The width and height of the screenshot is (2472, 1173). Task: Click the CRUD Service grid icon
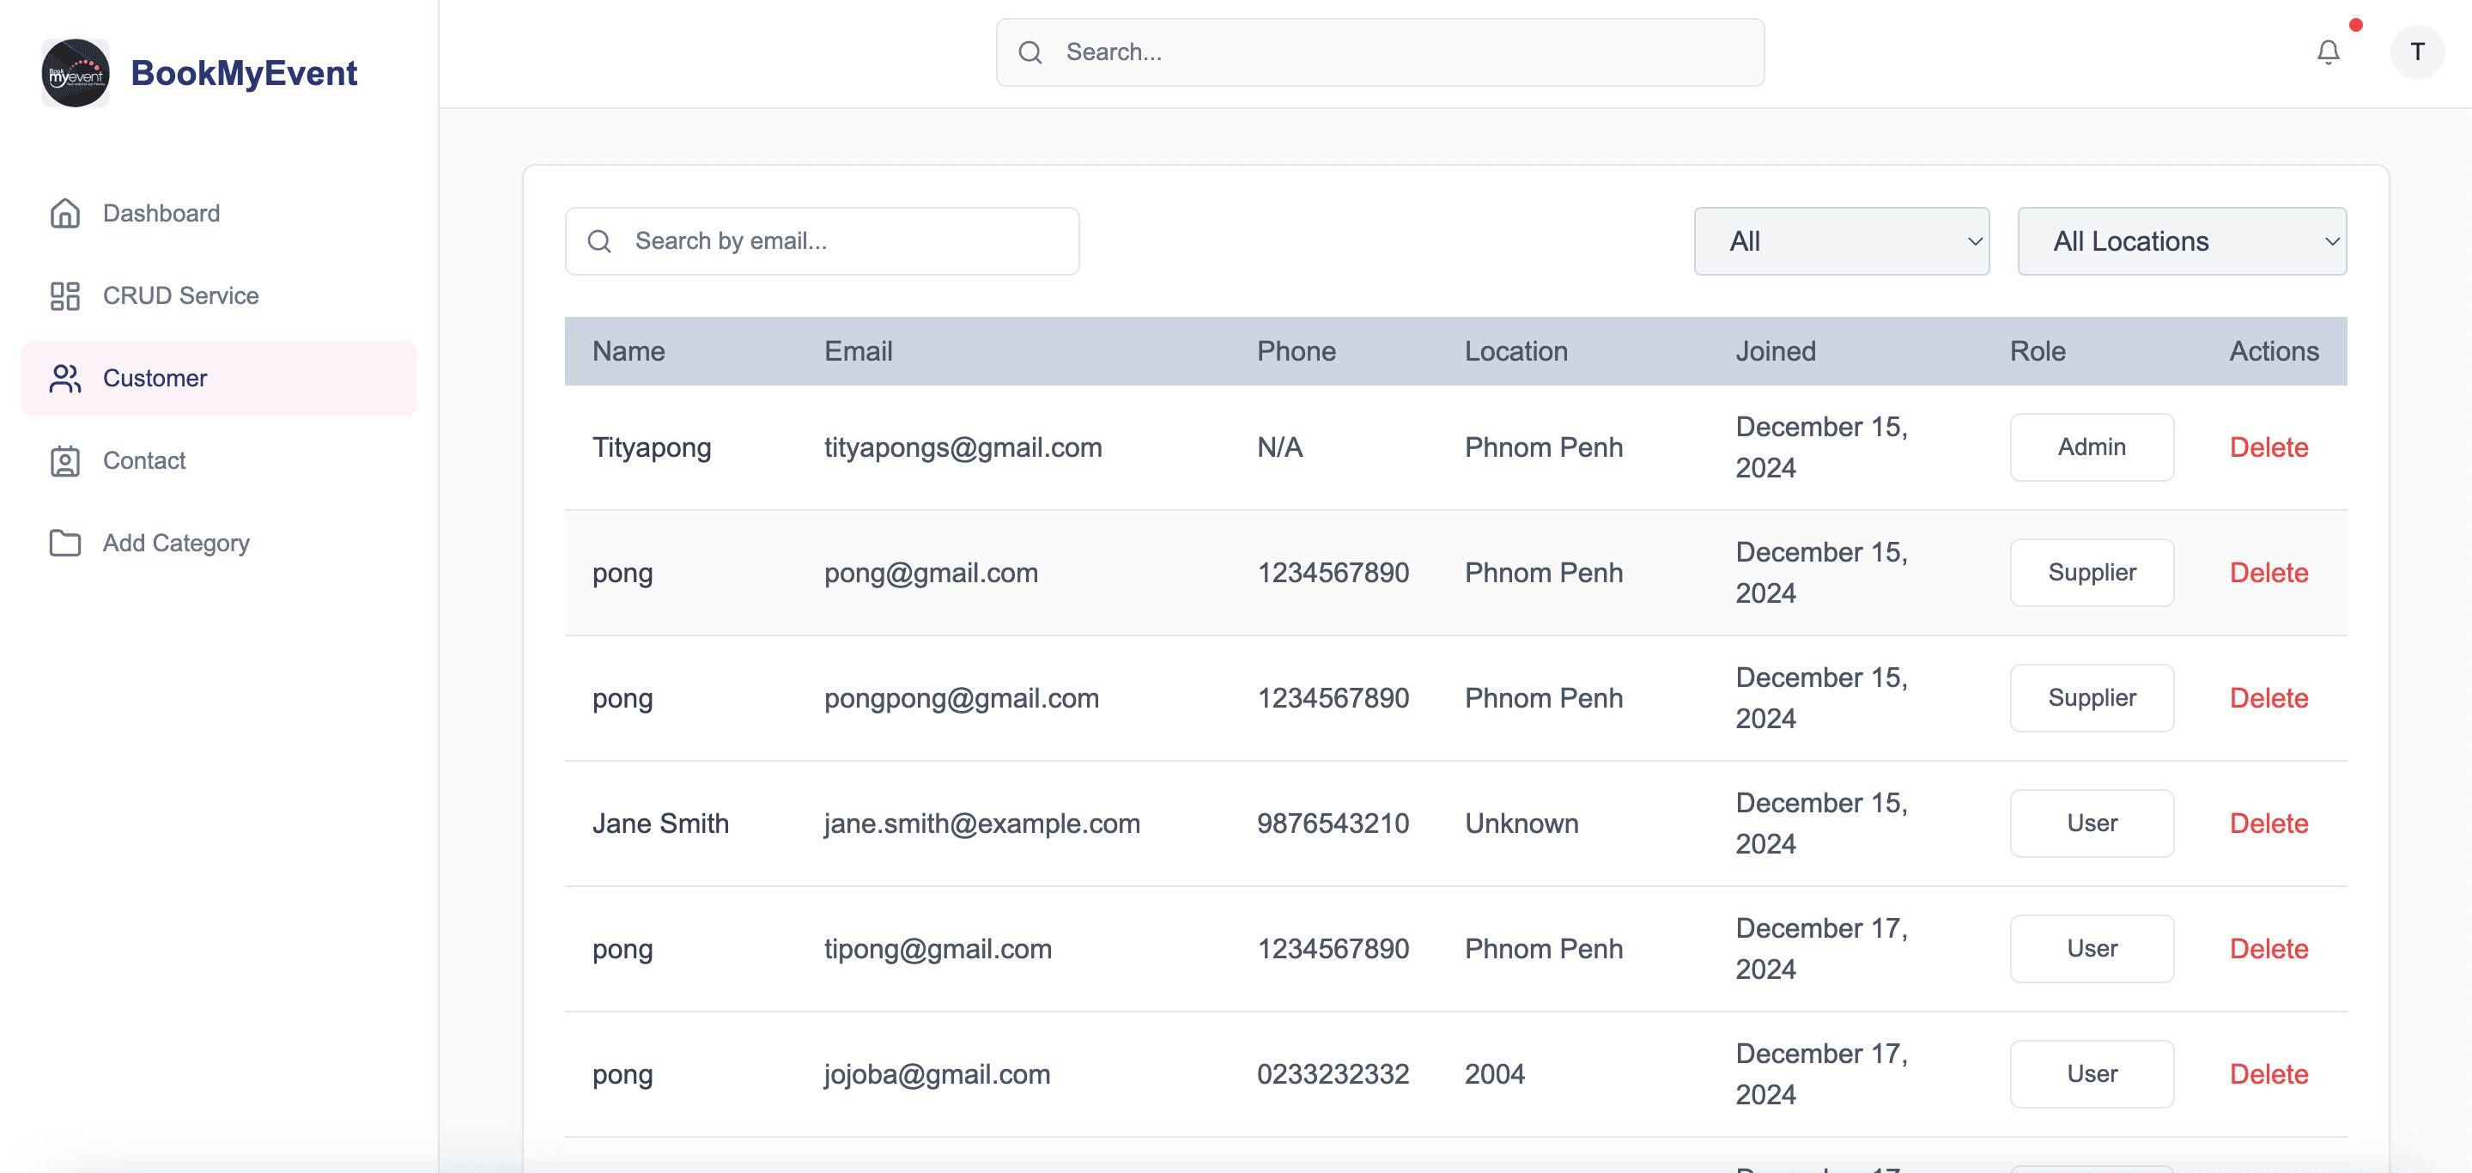coord(64,295)
